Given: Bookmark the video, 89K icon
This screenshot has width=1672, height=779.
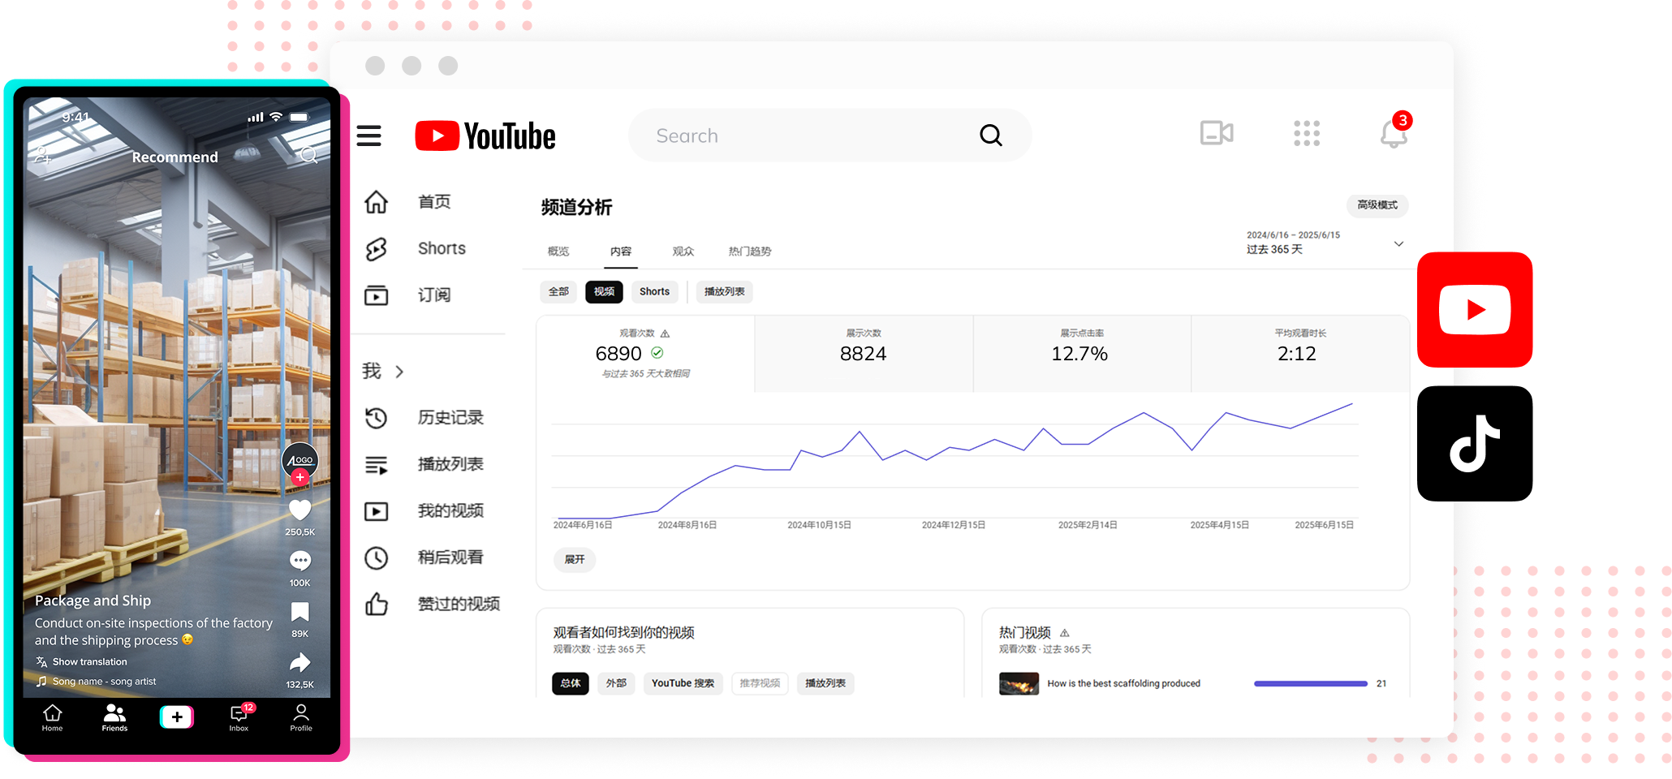Looking at the screenshot, I should [x=300, y=612].
